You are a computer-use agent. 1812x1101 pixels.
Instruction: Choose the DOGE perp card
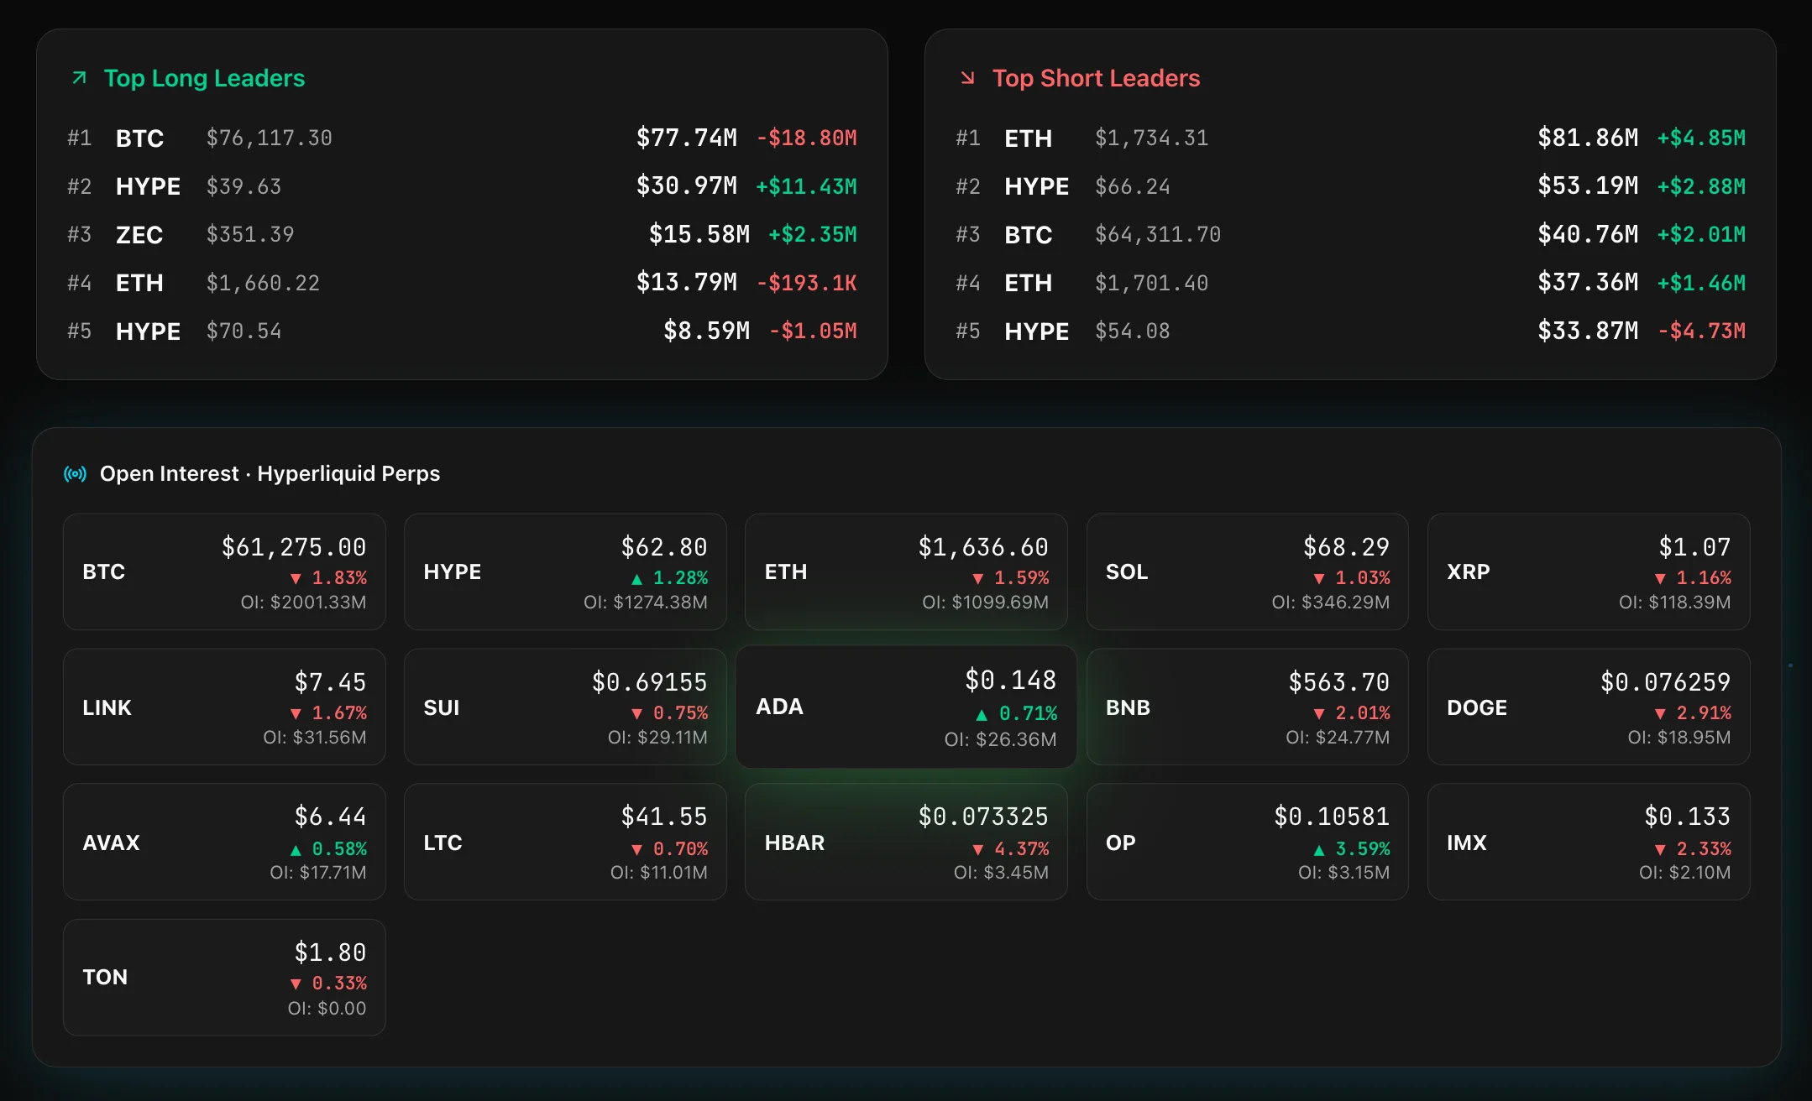point(1589,707)
